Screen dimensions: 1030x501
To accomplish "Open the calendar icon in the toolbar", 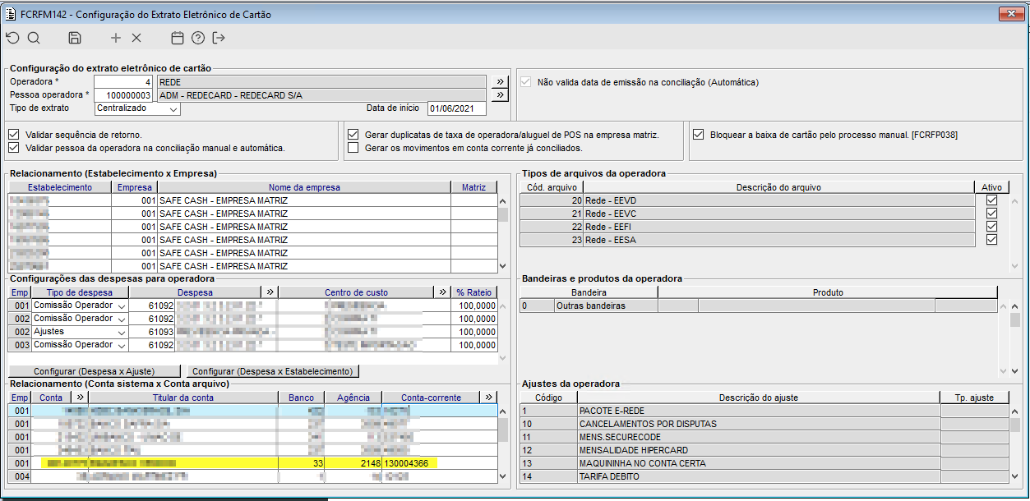I will (177, 38).
